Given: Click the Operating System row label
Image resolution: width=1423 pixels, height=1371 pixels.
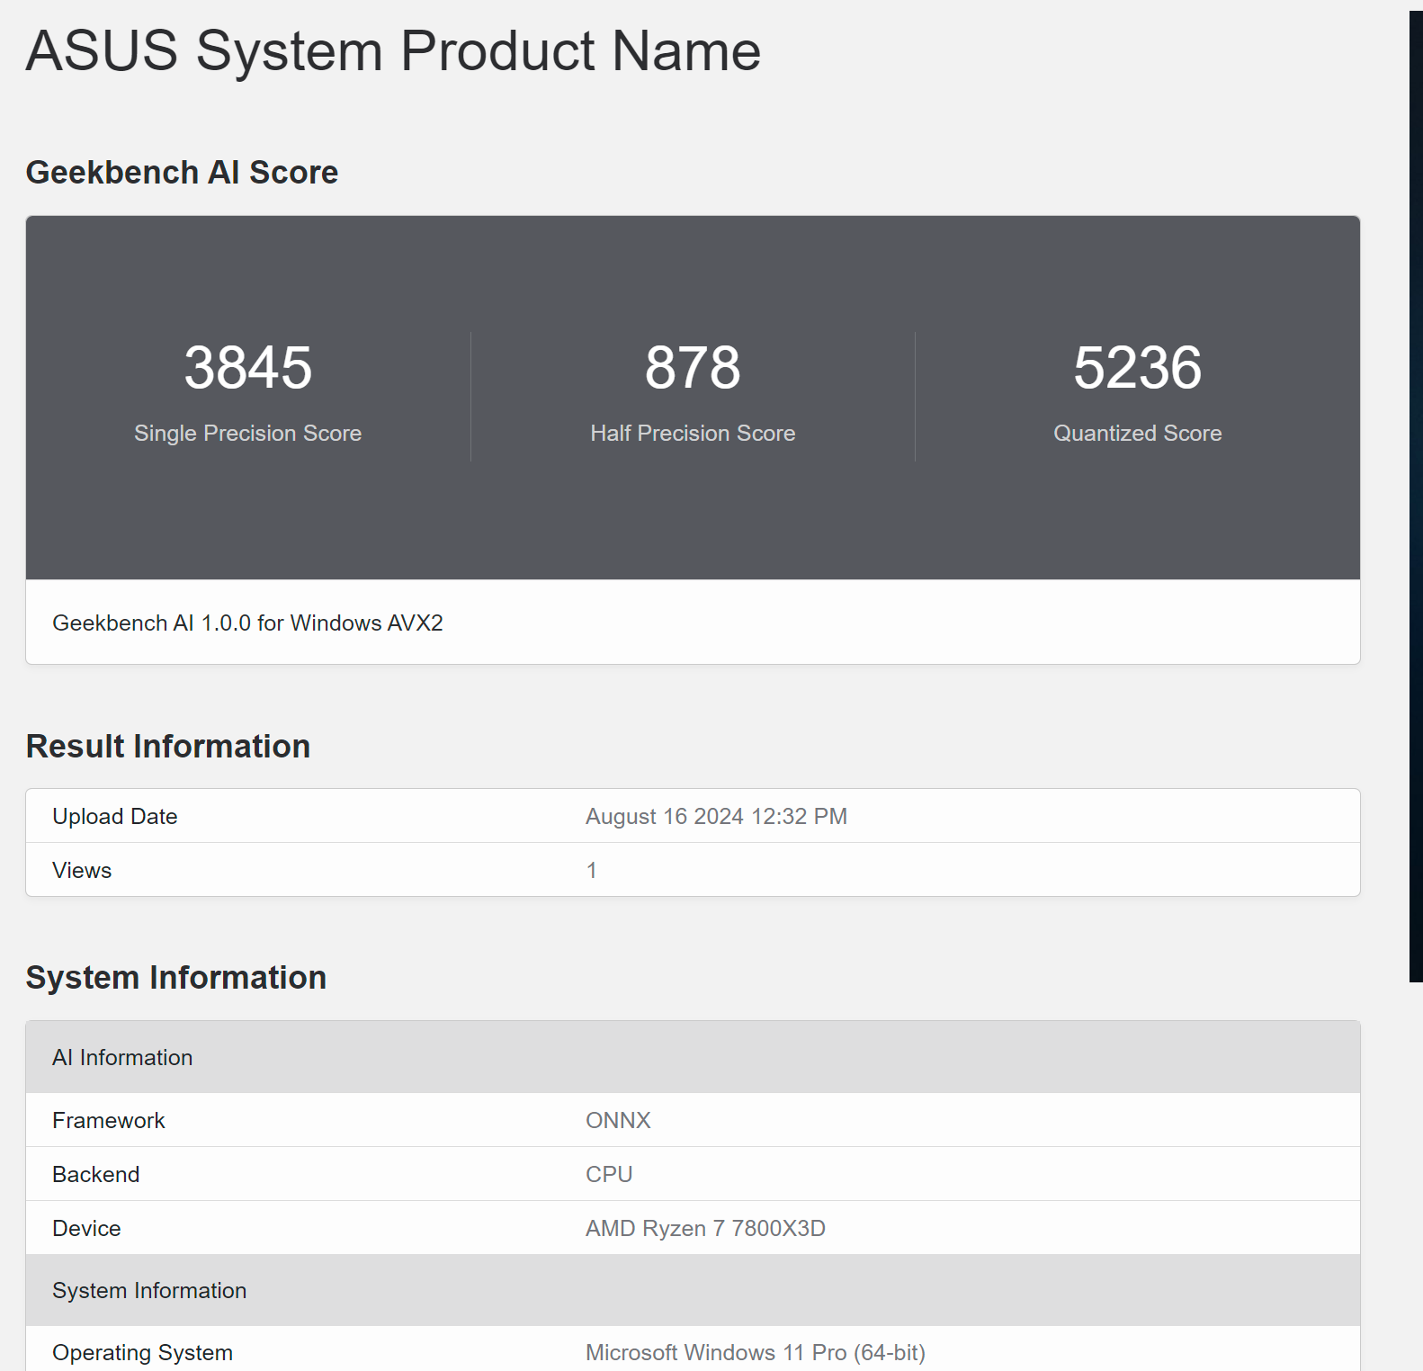Looking at the screenshot, I should pos(142,1352).
